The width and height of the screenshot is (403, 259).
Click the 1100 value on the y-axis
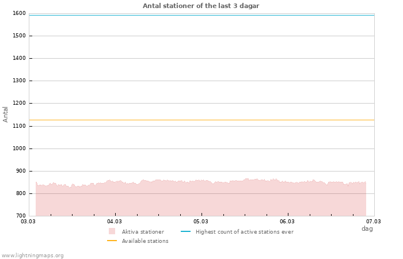click(19, 126)
